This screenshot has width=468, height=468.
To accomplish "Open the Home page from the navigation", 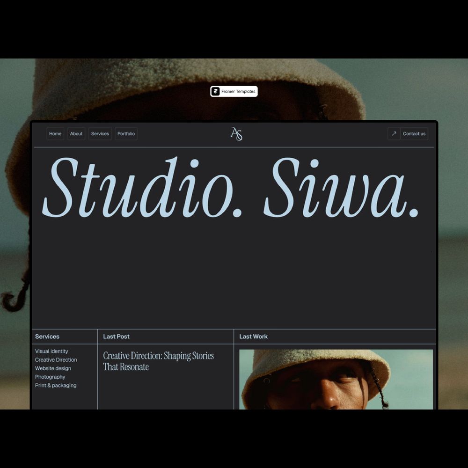I will pyautogui.click(x=55, y=134).
